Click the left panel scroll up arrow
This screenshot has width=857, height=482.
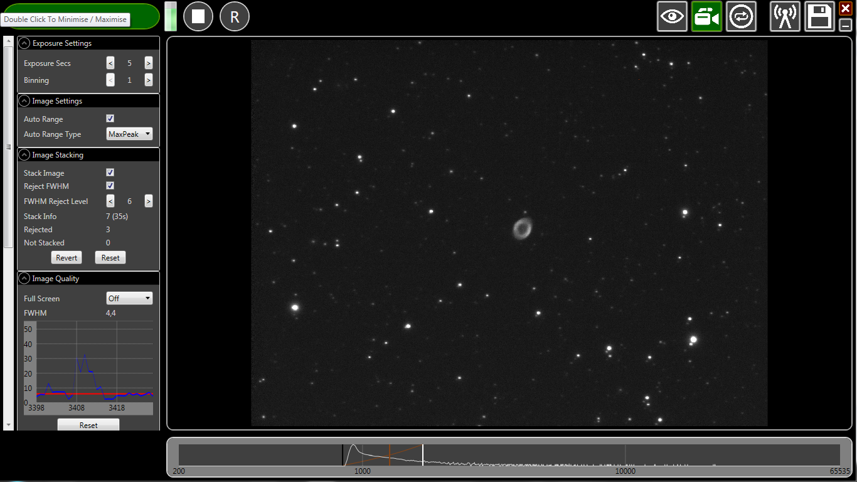click(x=8, y=40)
